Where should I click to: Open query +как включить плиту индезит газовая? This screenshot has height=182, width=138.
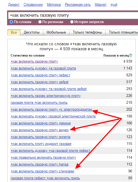coord(41,144)
